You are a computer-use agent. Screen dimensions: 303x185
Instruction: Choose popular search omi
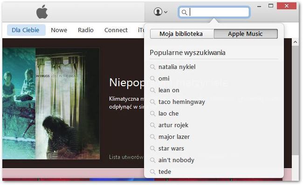pyautogui.click(x=164, y=79)
